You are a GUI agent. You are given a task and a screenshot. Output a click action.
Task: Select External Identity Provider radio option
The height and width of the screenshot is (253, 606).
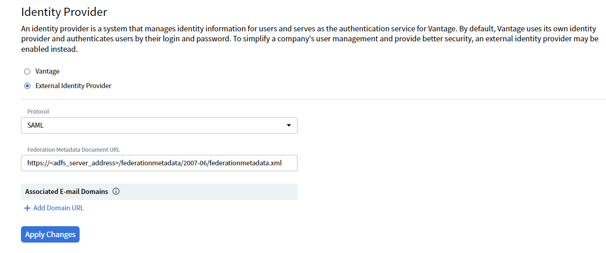(x=27, y=85)
